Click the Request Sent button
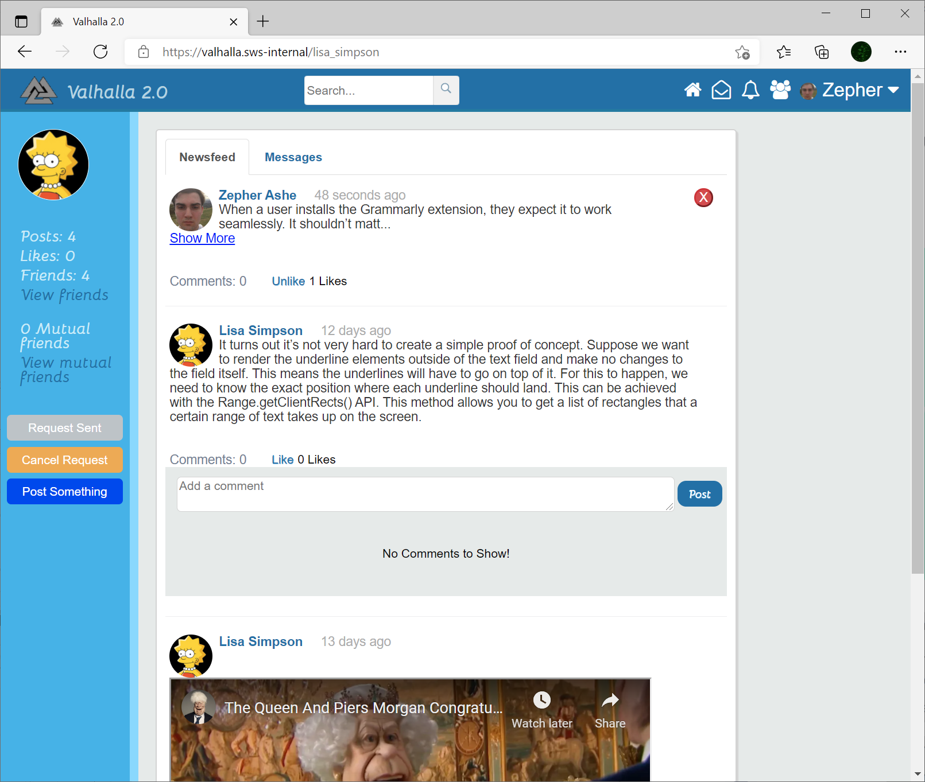Viewport: 925px width, 782px height. (x=65, y=428)
